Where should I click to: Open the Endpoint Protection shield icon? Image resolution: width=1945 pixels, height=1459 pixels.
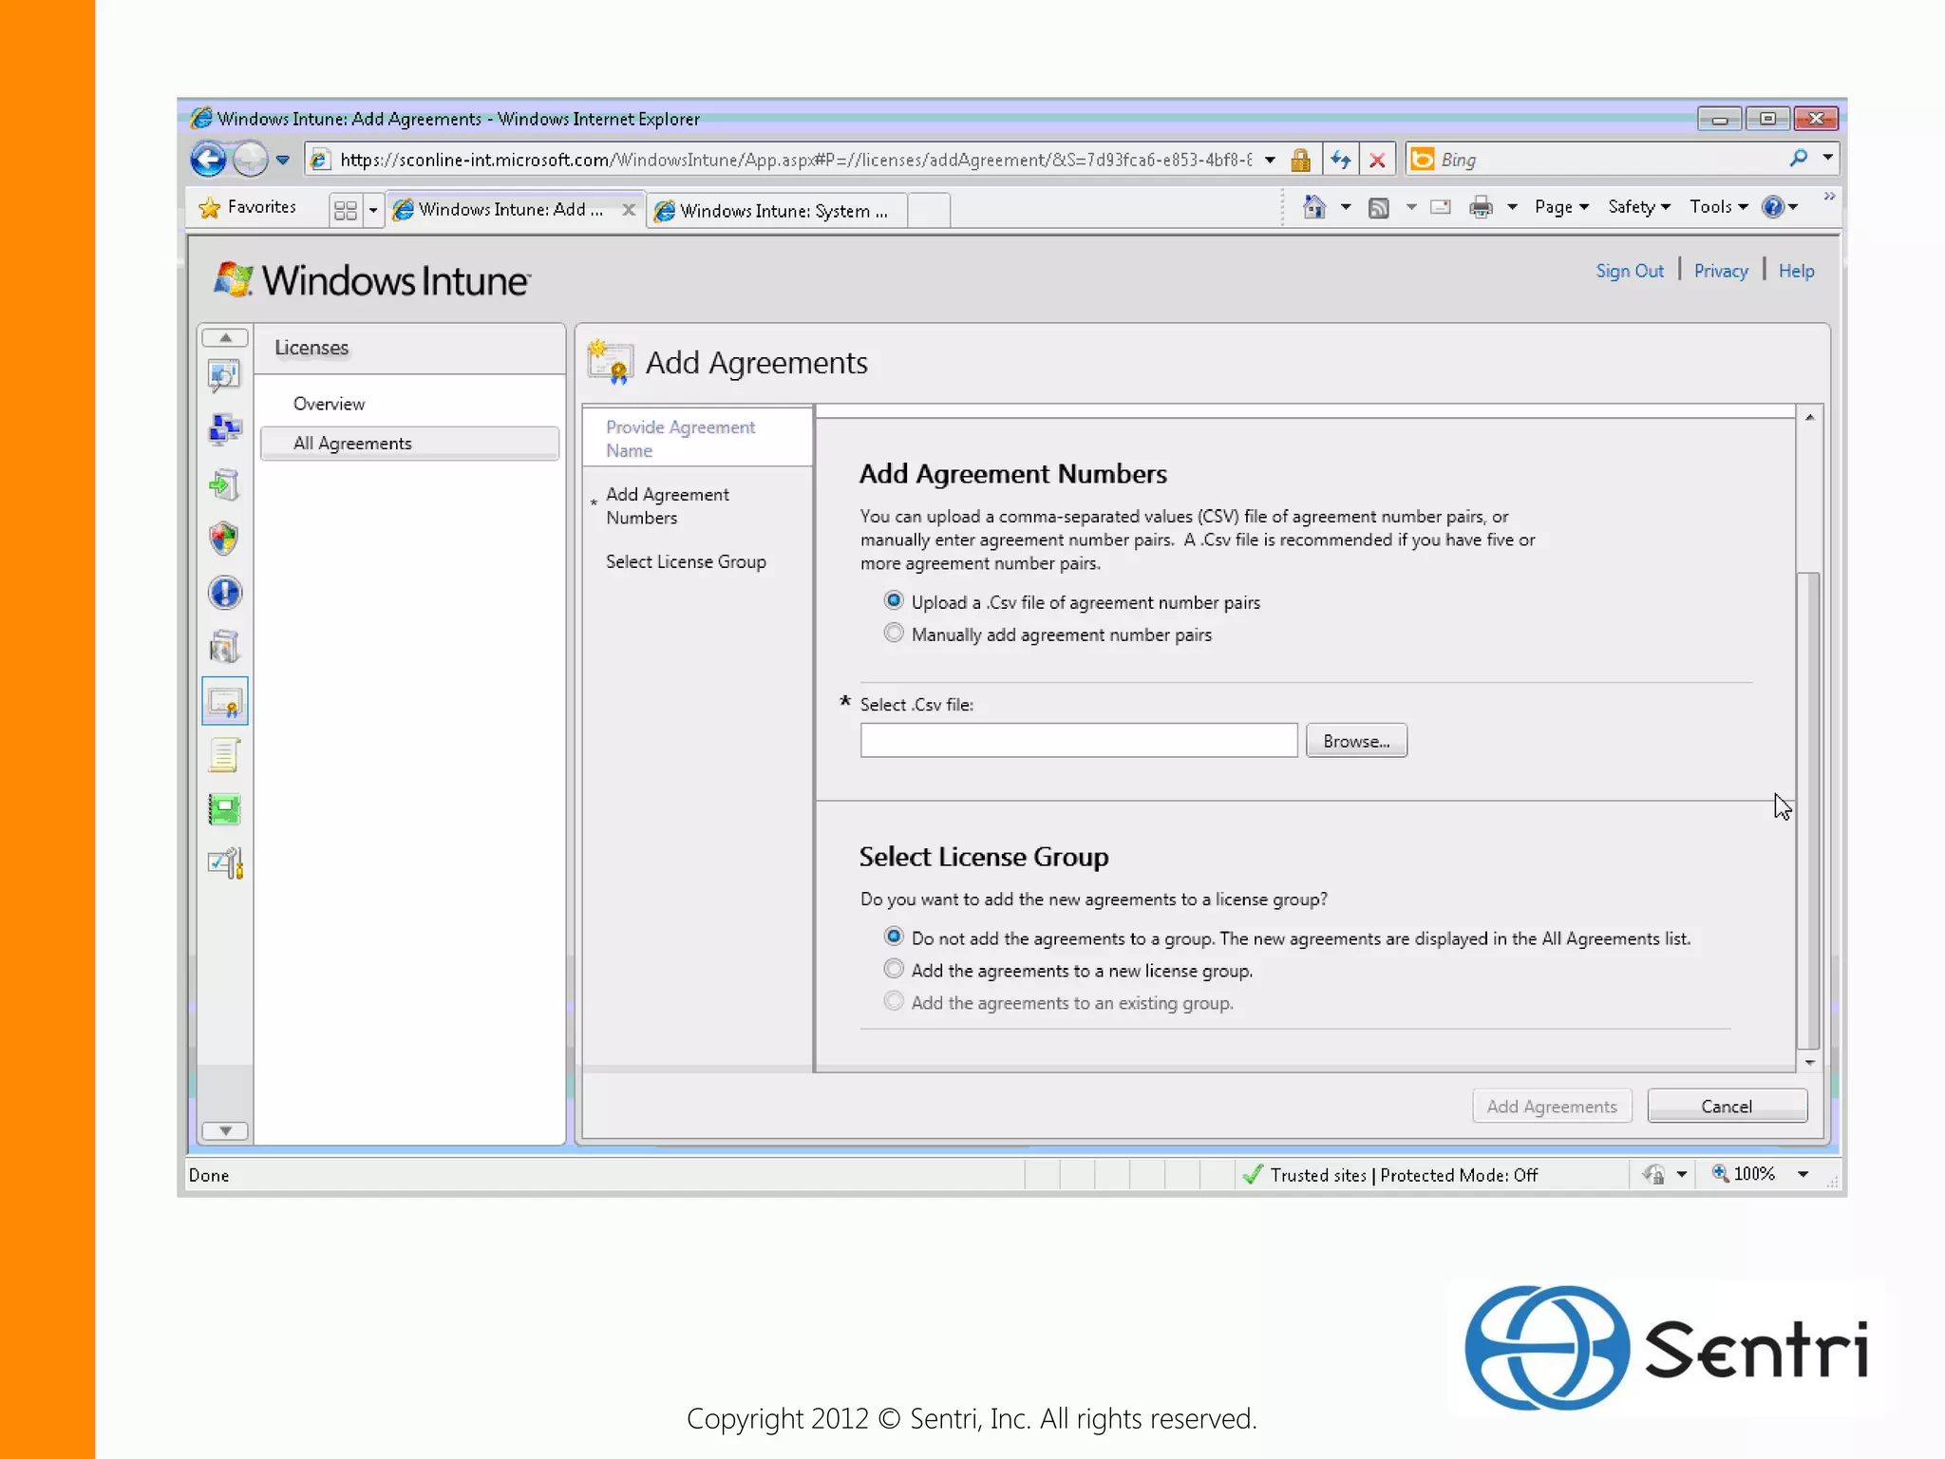(x=224, y=539)
